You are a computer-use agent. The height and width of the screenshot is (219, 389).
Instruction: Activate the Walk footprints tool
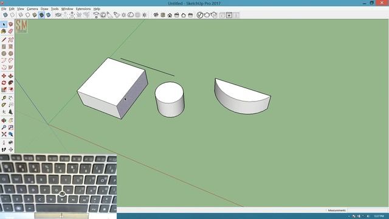tap(4, 150)
